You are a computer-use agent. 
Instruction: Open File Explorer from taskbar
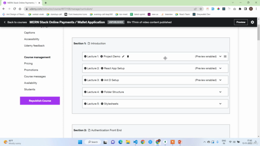[128, 142]
